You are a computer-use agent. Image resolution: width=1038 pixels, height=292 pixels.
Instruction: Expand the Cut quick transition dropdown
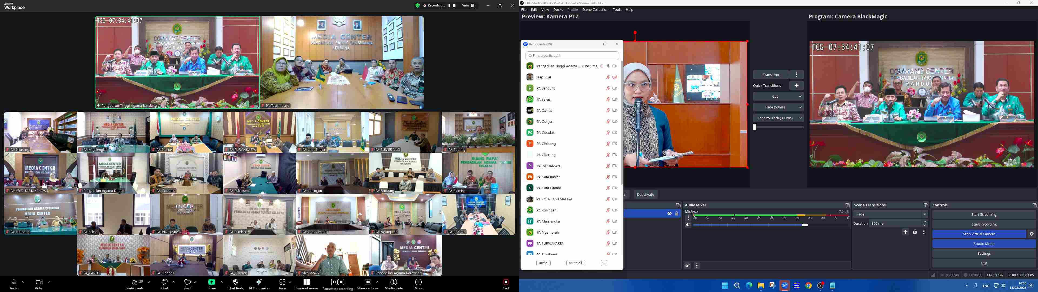point(800,97)
